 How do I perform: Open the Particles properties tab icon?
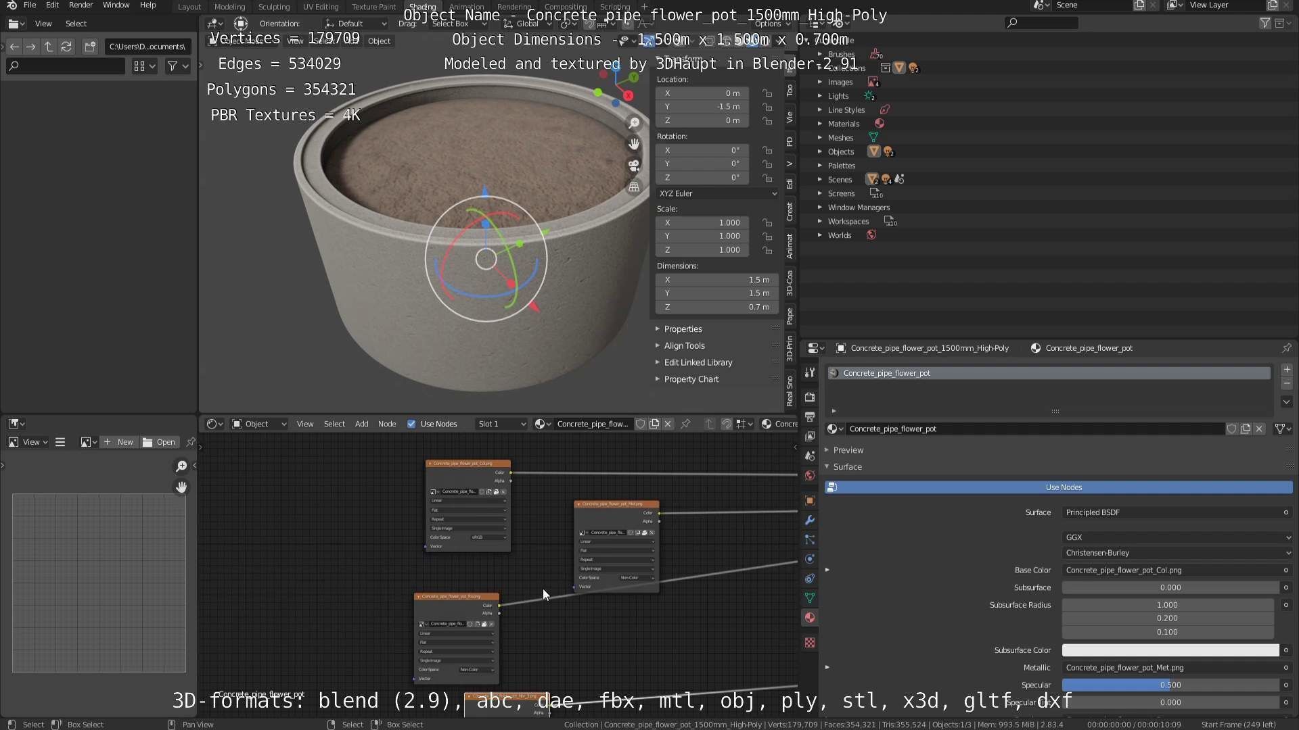(x=810, y=540)
